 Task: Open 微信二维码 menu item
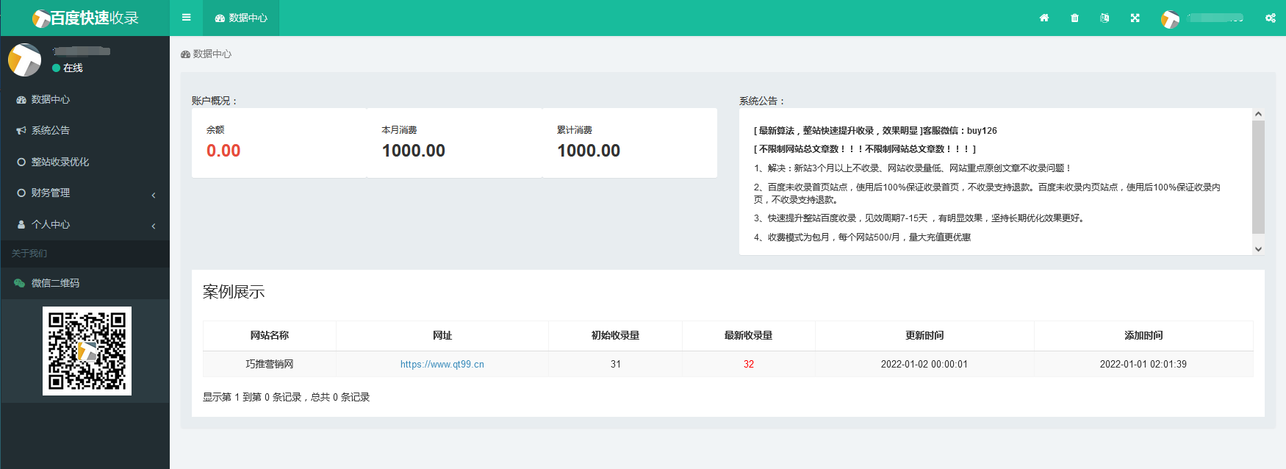85,283
